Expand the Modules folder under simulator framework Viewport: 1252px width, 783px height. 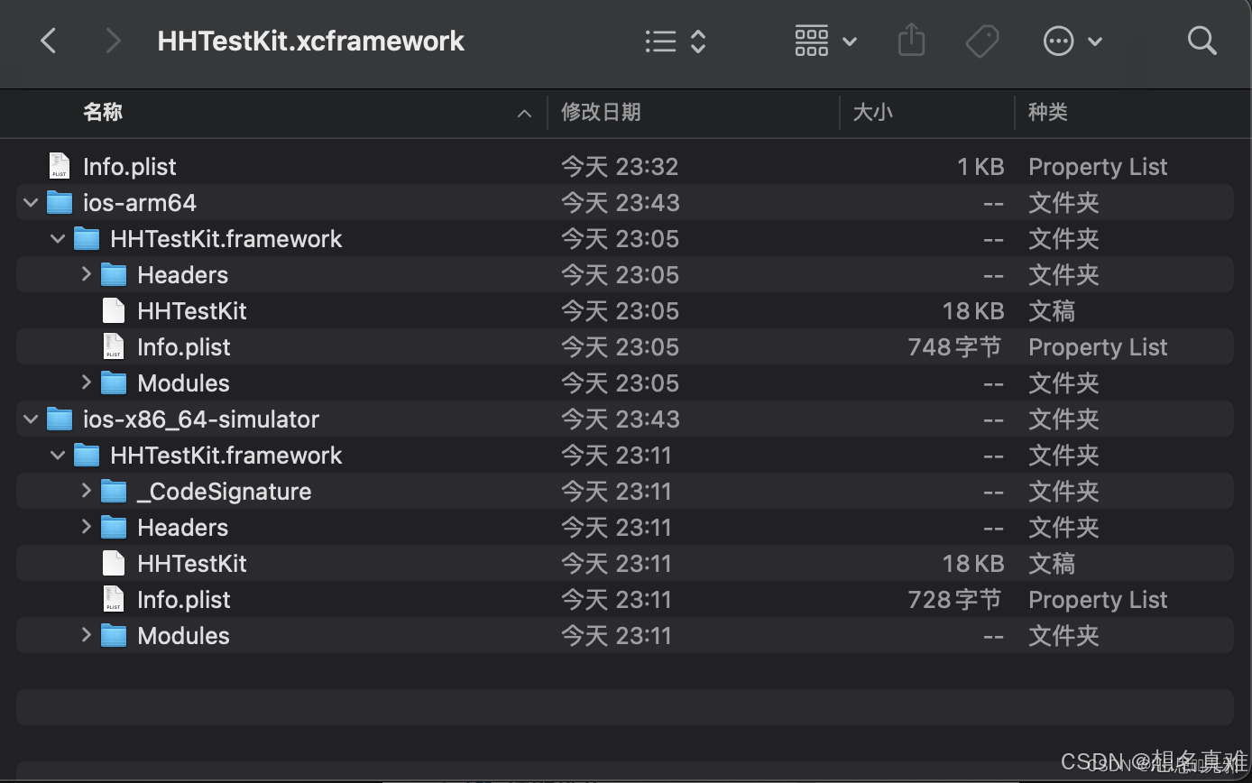85,635
